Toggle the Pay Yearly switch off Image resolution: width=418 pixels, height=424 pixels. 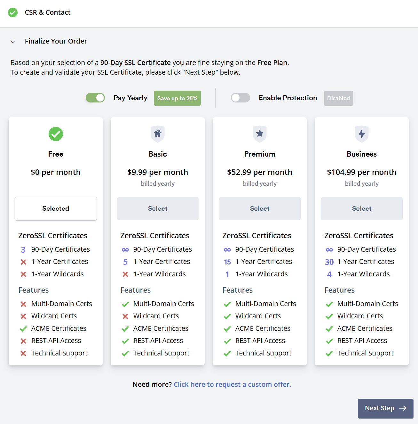[x=95, y=98]
